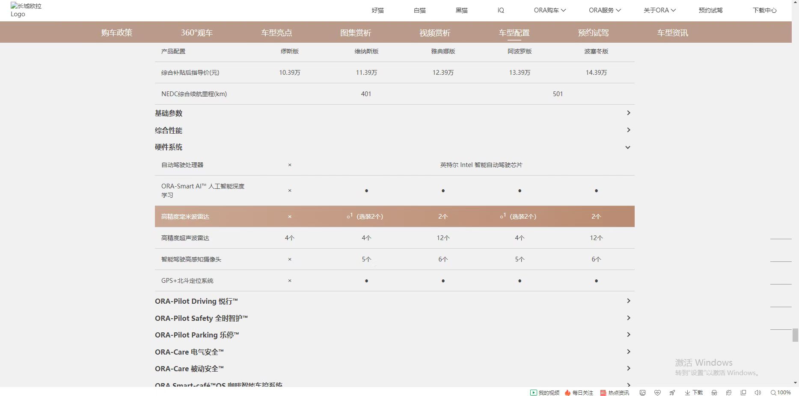Click the heart-pulse health check icon
Screen dimensions: 799x396
pos(657,393)
